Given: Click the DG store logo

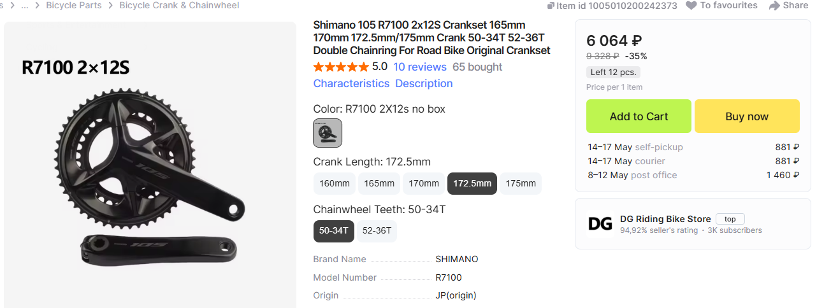Looking at the screenshot, I should coord(600,223).
